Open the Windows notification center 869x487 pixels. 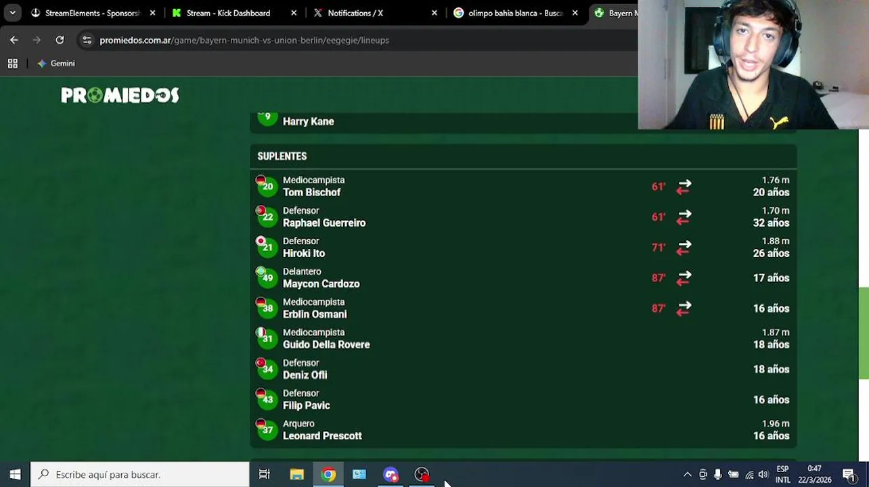pyautogui.click(x=849, y=474)
